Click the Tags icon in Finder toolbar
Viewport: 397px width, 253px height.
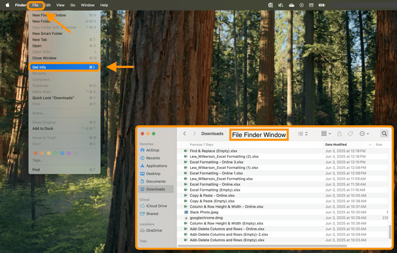coord(350,134)
